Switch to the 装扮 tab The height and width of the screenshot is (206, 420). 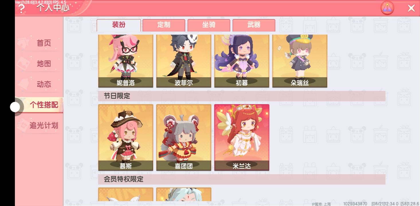point(119,25)
